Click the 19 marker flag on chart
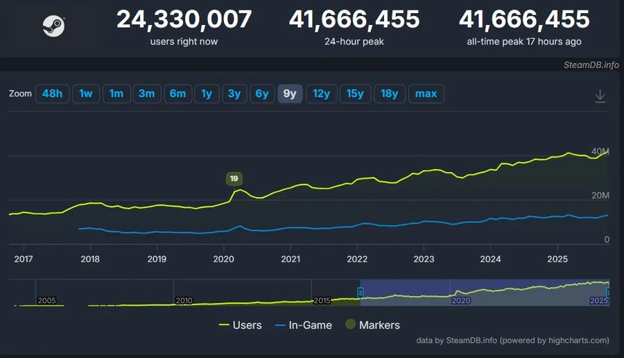624x358 pixels. 234,179
